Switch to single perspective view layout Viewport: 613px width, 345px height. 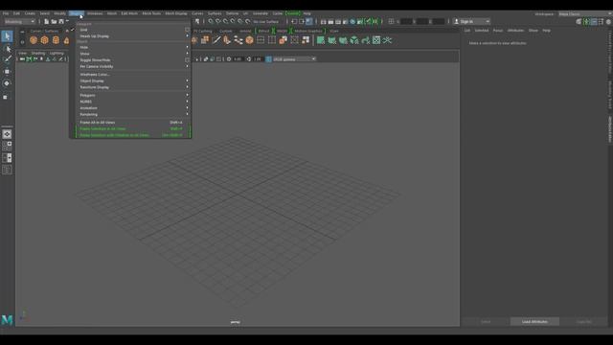(x=7, y=134)
